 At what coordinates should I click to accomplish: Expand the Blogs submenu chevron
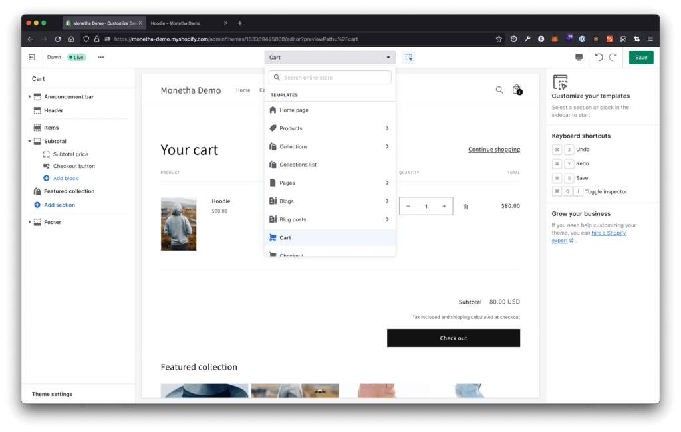click(387, 201)
